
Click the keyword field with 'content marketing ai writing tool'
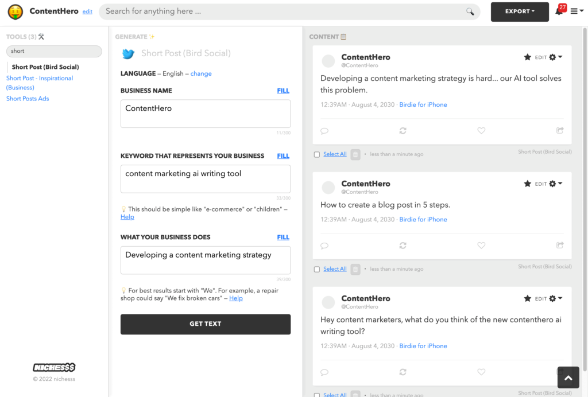[x=206, y=179]
